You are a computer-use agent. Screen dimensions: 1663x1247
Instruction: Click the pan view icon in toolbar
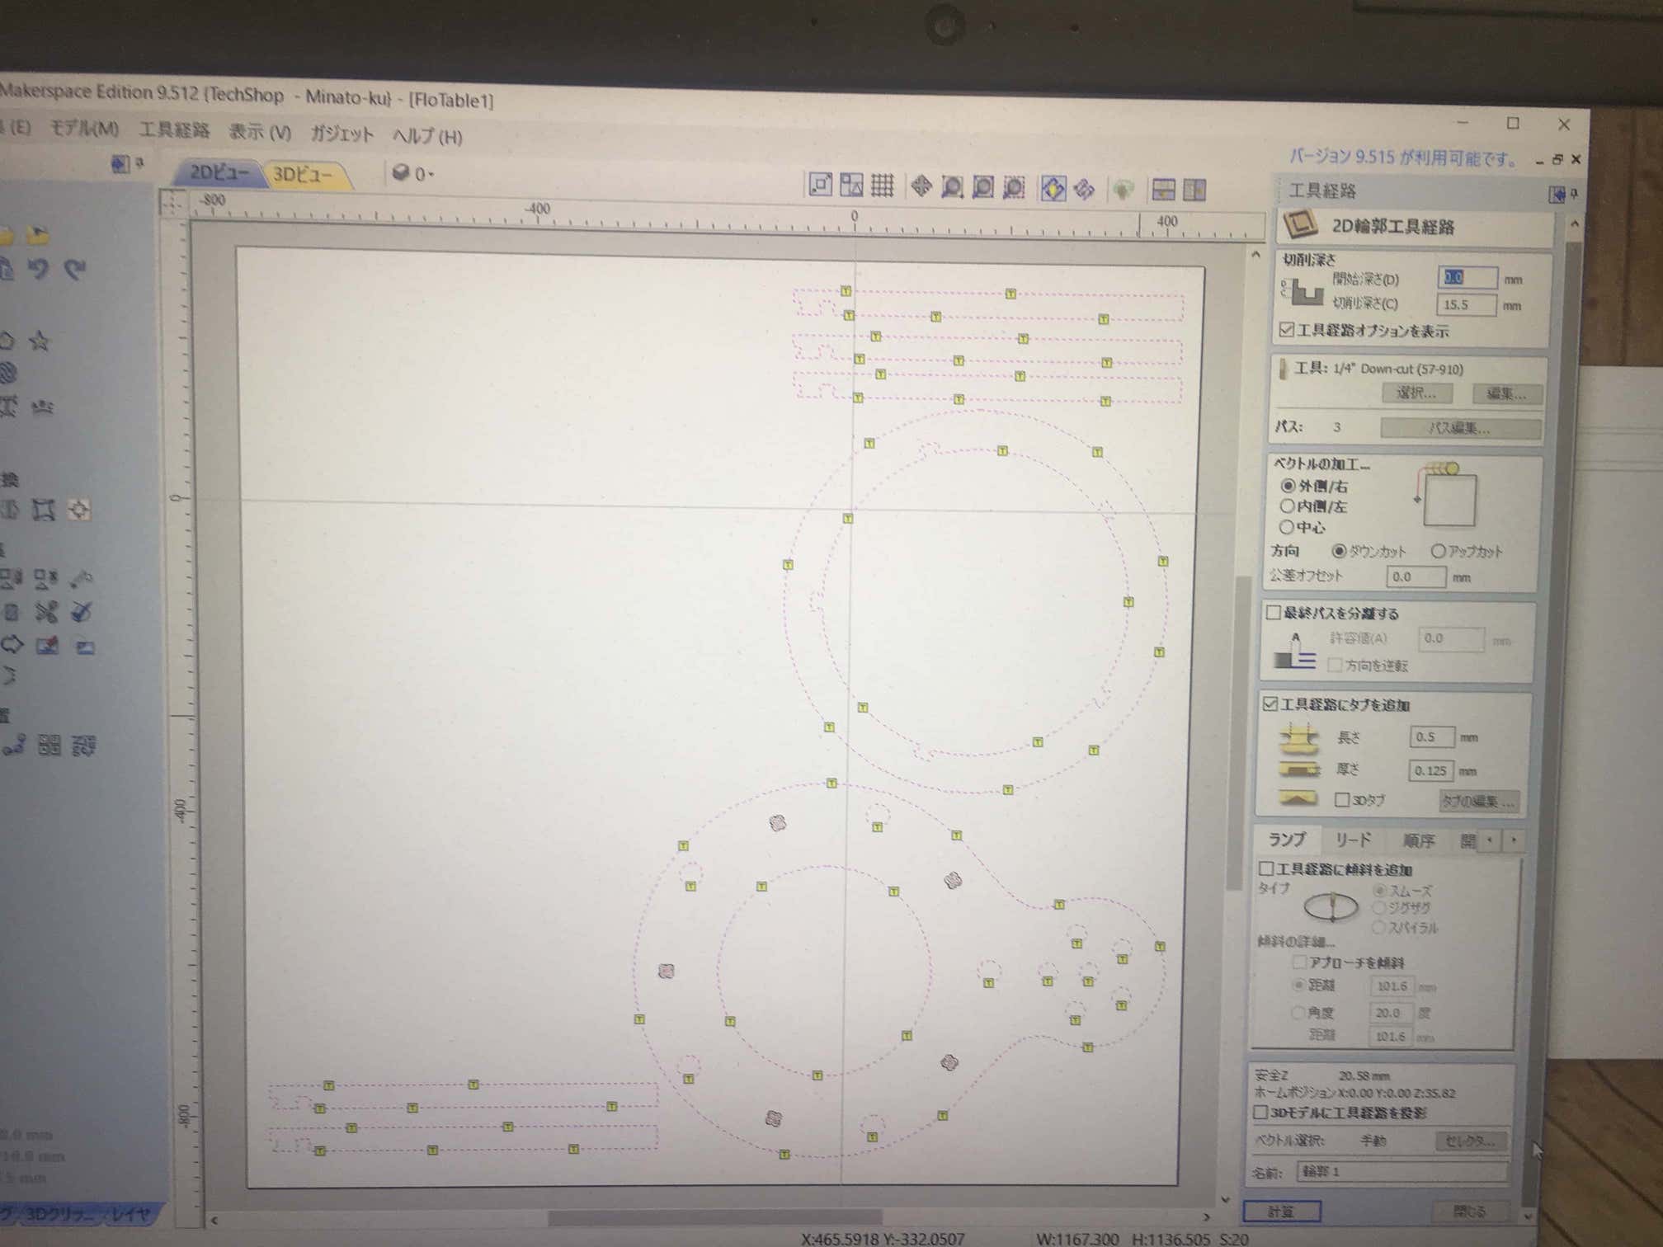[921, 186]
